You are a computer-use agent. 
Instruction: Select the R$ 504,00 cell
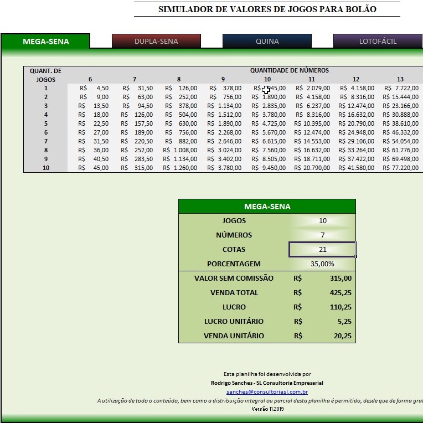pyautogui.click(x=178, y=115)
